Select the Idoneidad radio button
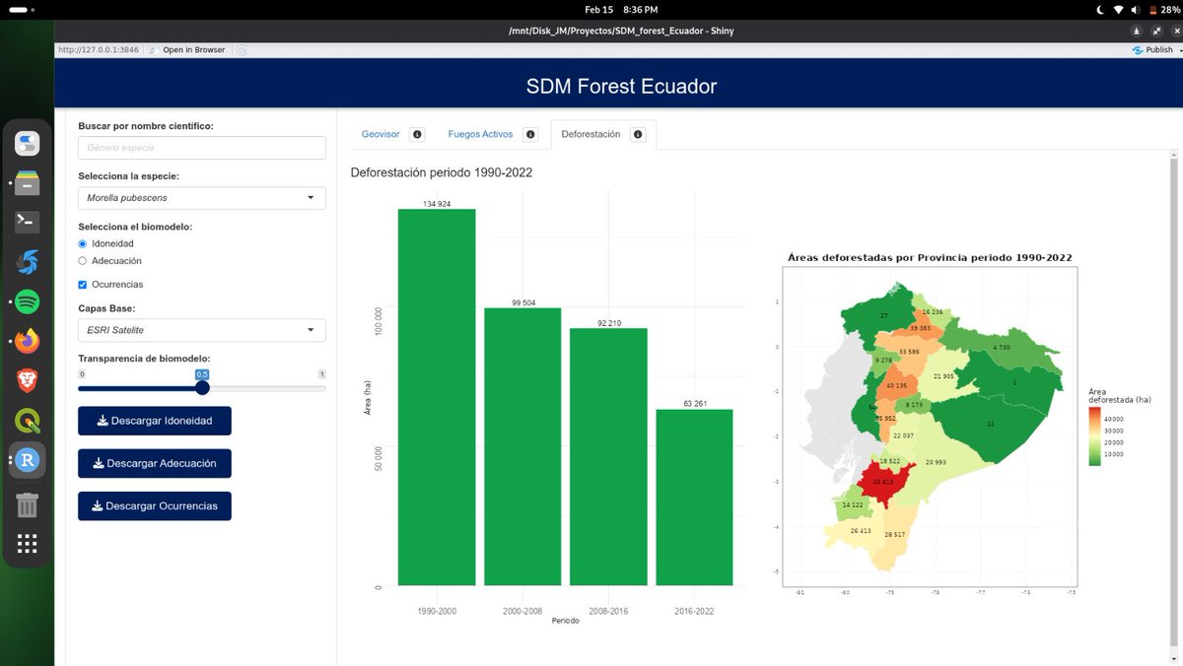The height and width of the screenshot is (666, 1183). [x=83, y=243]
